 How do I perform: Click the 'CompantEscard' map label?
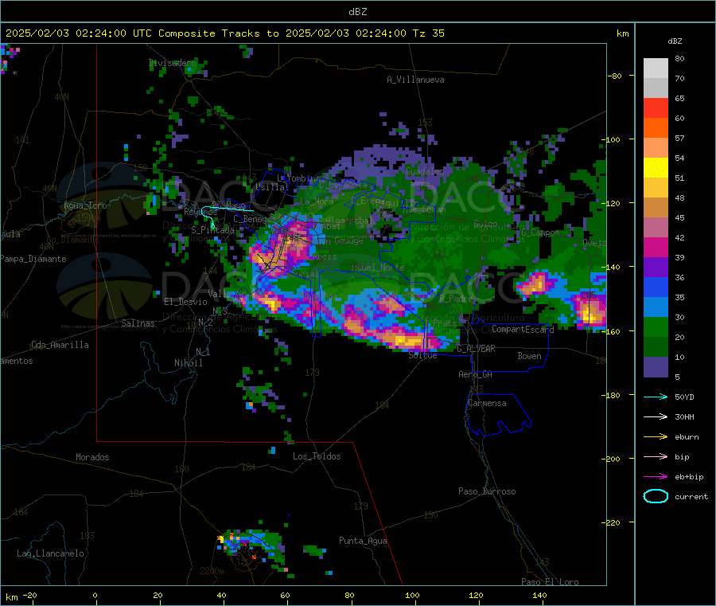pyautogui.click(x=523, y=330)
